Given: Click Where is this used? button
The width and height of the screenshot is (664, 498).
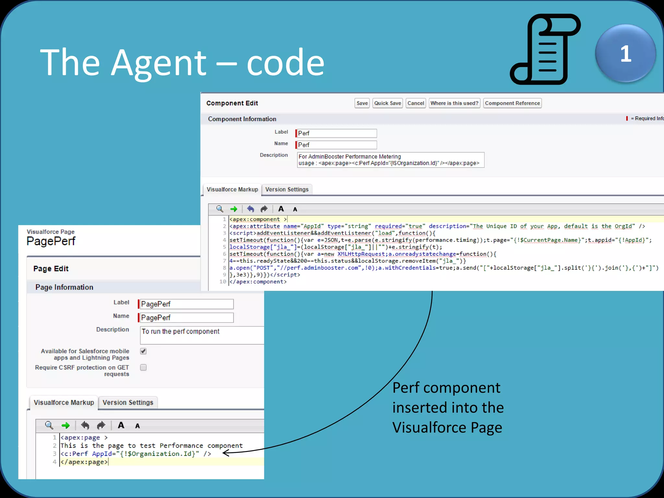Looking at the screenshot, I should point(454,103).
